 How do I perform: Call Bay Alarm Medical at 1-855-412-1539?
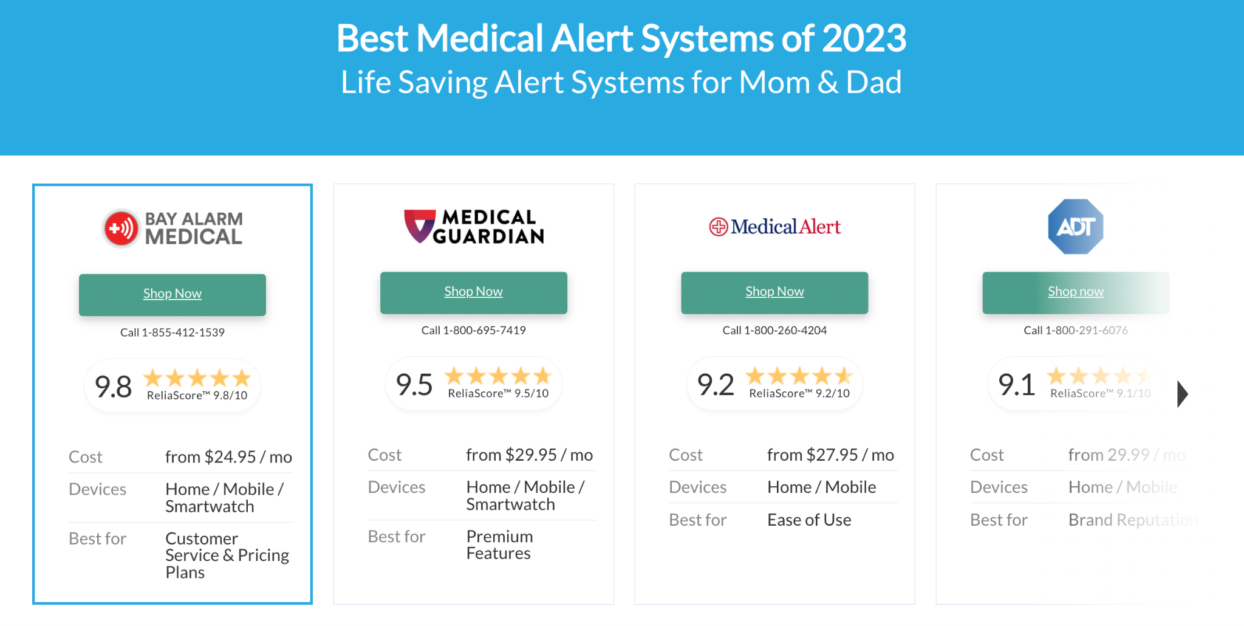click(173, 332)
